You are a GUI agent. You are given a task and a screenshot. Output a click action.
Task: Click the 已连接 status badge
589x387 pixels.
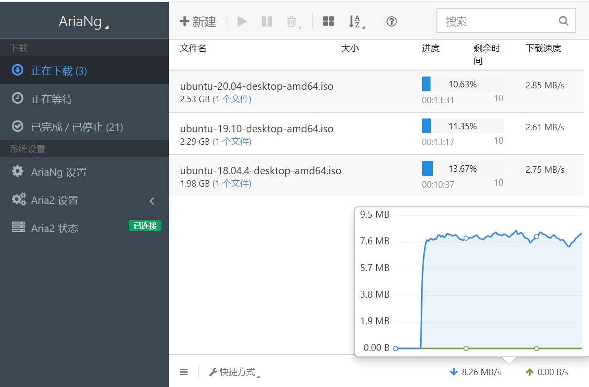click(145, 226)
